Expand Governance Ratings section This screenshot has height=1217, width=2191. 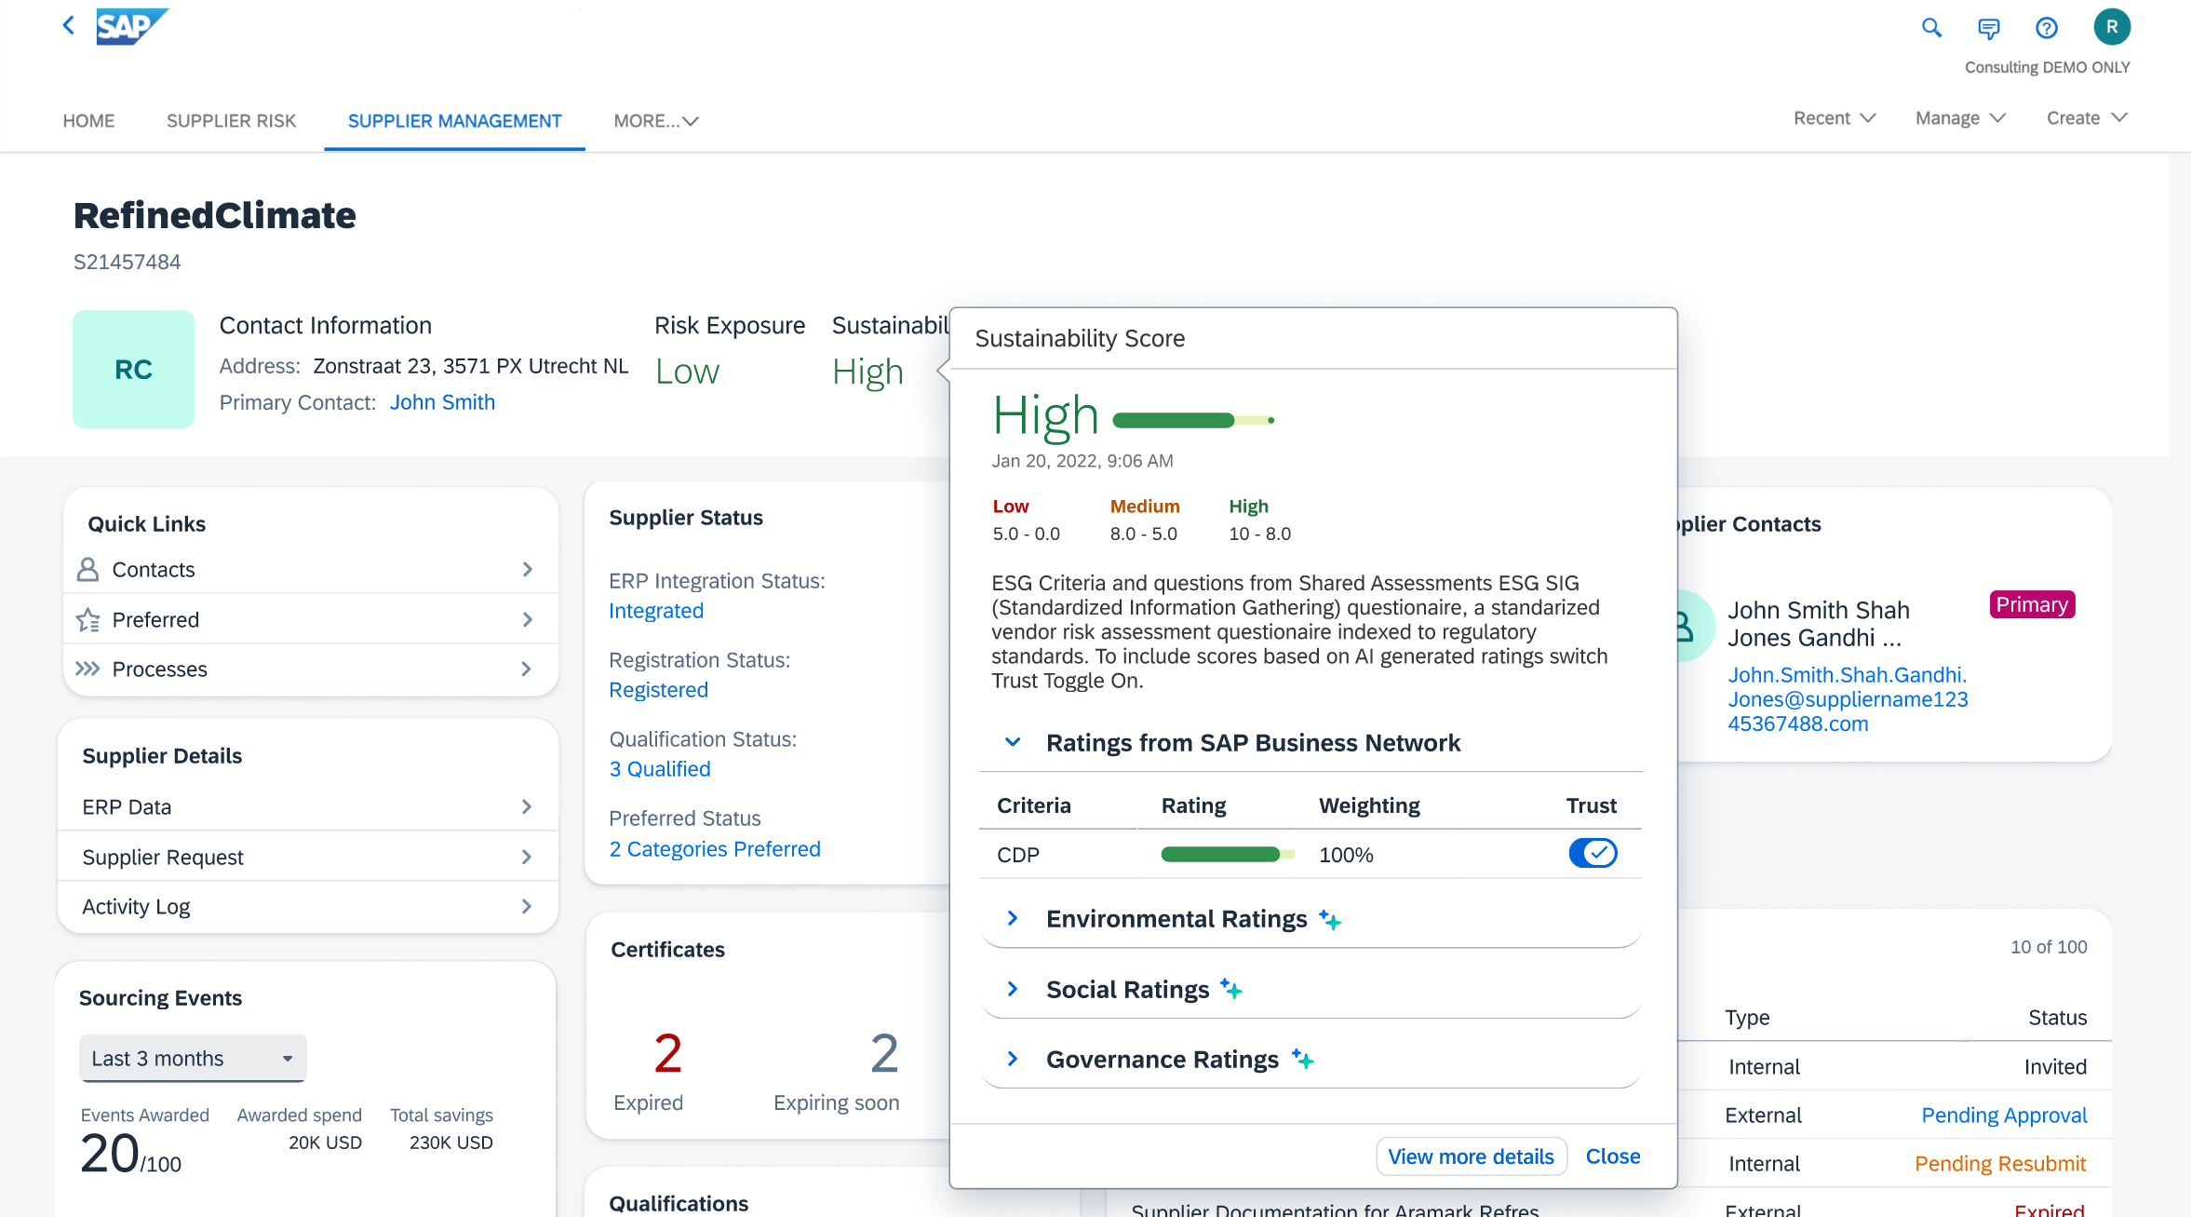point(1013,1059)
